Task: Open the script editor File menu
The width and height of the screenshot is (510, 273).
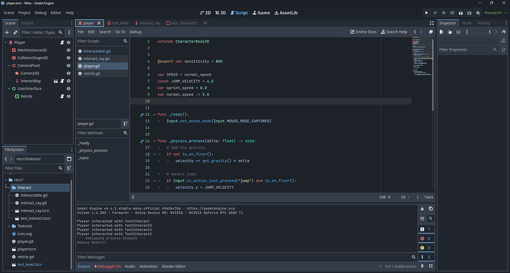Action: [81, 32]
